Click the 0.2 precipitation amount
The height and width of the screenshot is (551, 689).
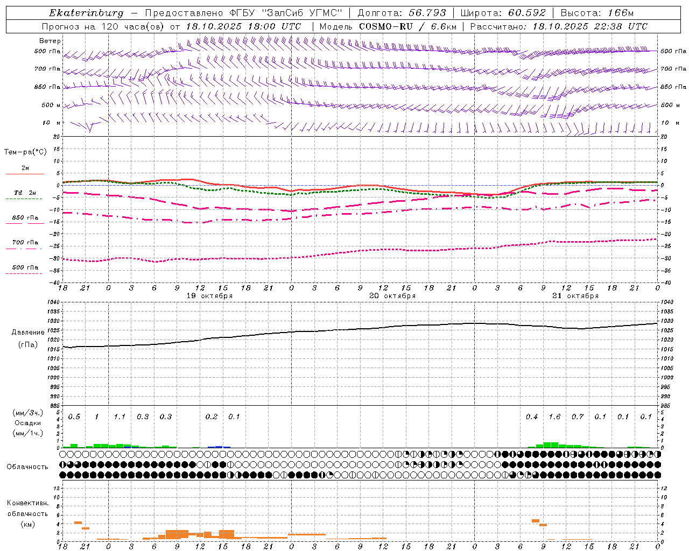[212, 417]
